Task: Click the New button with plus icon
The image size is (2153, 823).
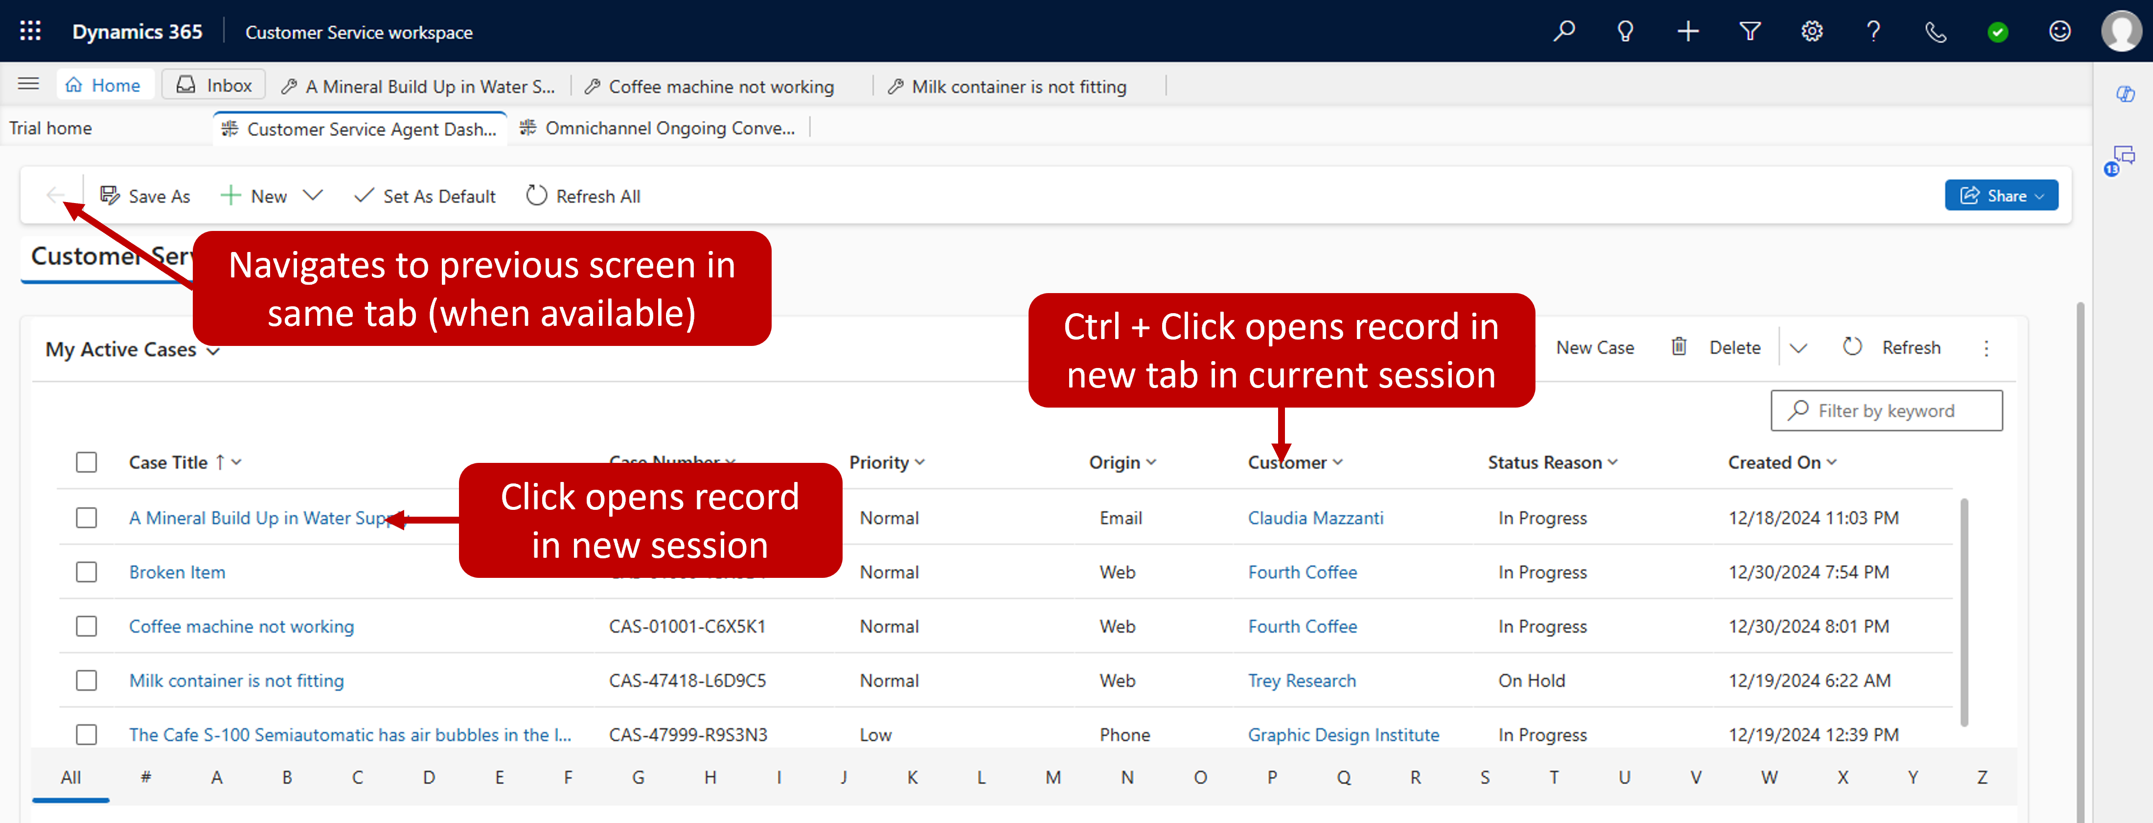Action: 253,196
